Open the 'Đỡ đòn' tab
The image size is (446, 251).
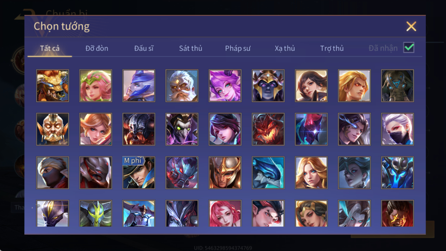tap(97, 48)
